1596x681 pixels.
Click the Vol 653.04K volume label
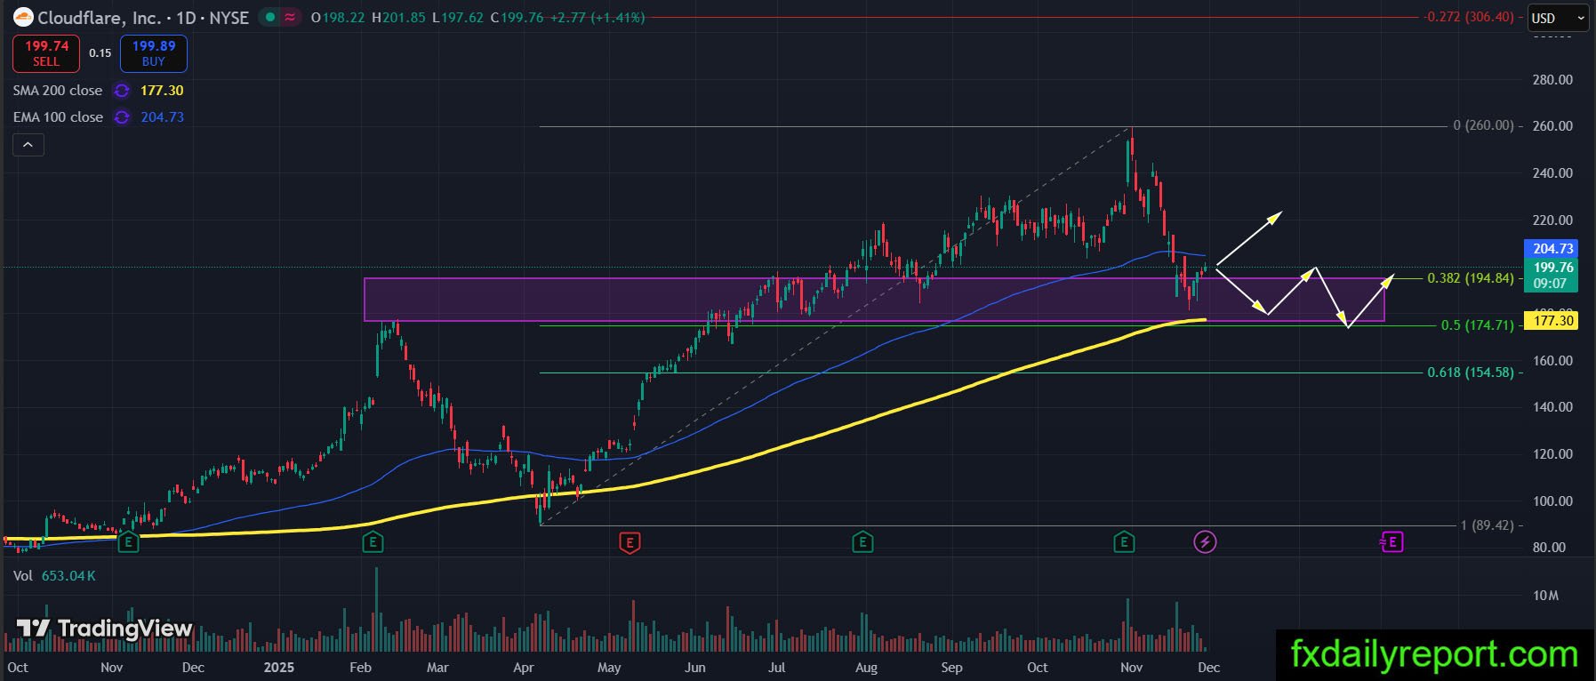(x=54, y=576)
